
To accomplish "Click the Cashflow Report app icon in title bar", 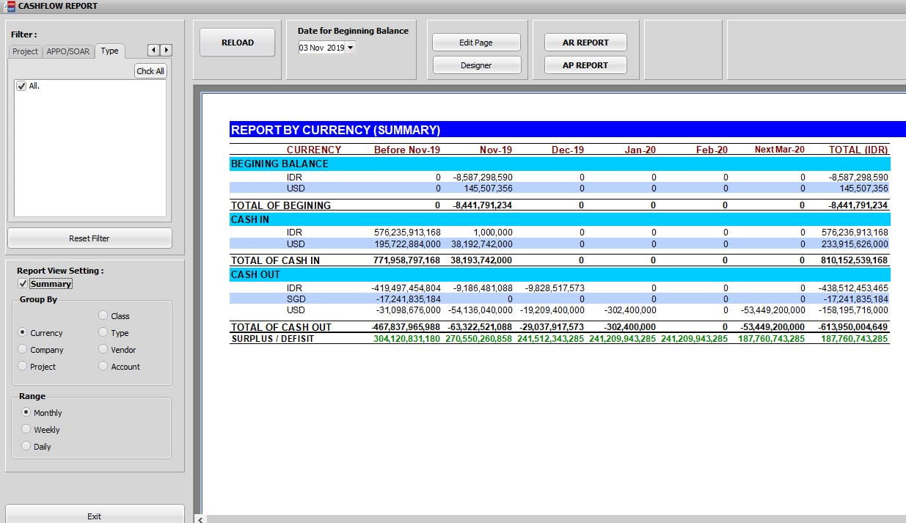I will click(x=10, y=6).
